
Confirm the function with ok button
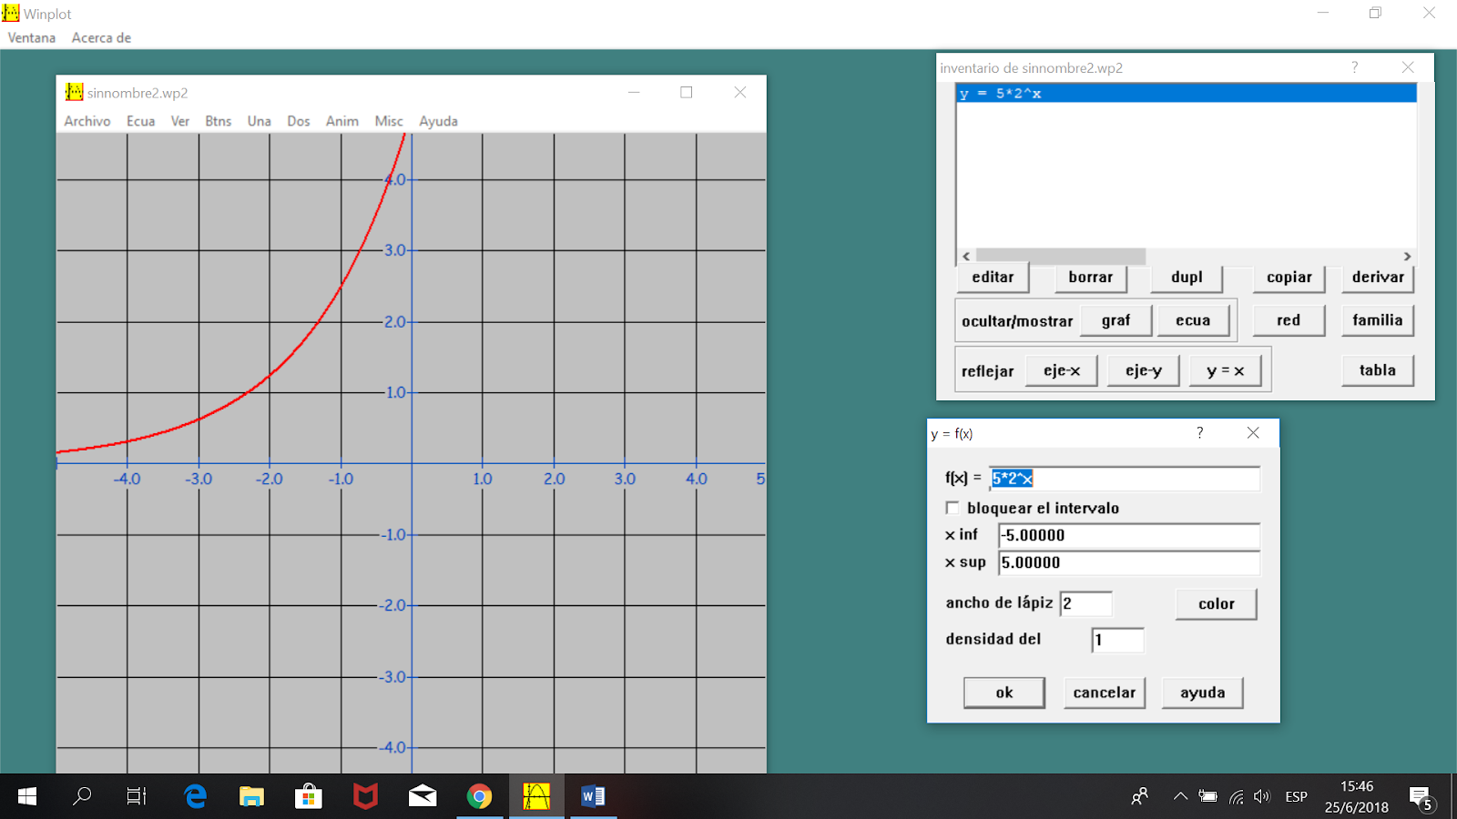click(x=1004, y=693)
